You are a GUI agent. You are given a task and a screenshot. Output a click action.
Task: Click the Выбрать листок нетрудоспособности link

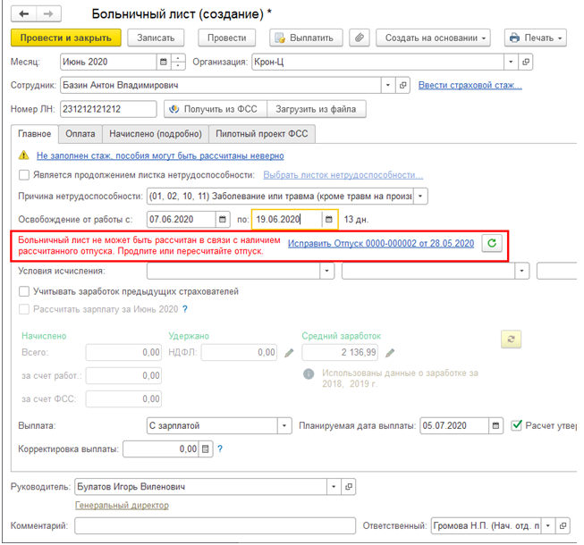point(343,175)
